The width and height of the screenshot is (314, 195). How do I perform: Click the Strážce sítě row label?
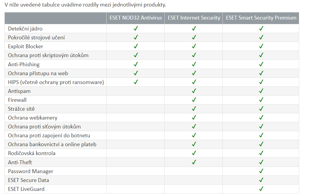(21, 109)
